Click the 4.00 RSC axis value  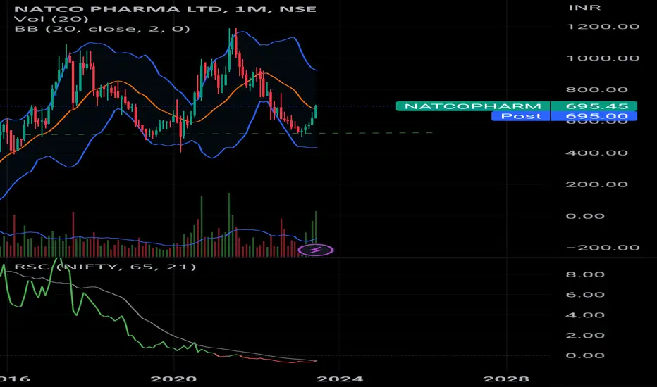tap(585, 315)
